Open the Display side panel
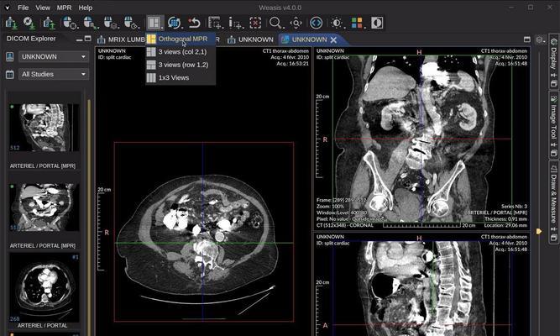Image resolution: width=560 pixels, height=336 pixels. [x=553, y=60]
